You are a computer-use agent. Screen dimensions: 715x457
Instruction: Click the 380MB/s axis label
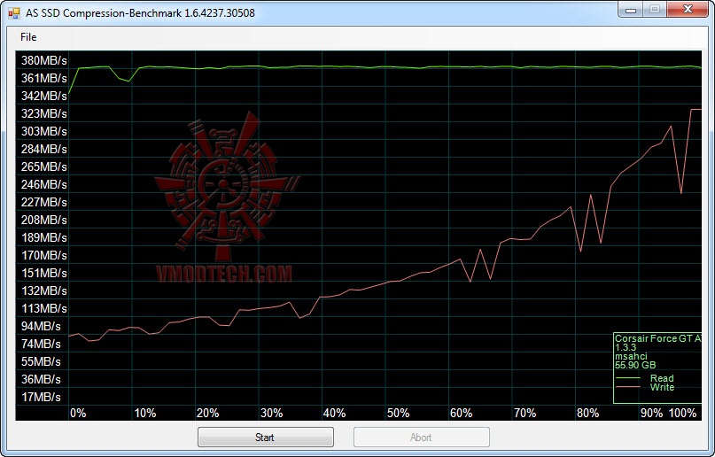click(x=43, y=60)
